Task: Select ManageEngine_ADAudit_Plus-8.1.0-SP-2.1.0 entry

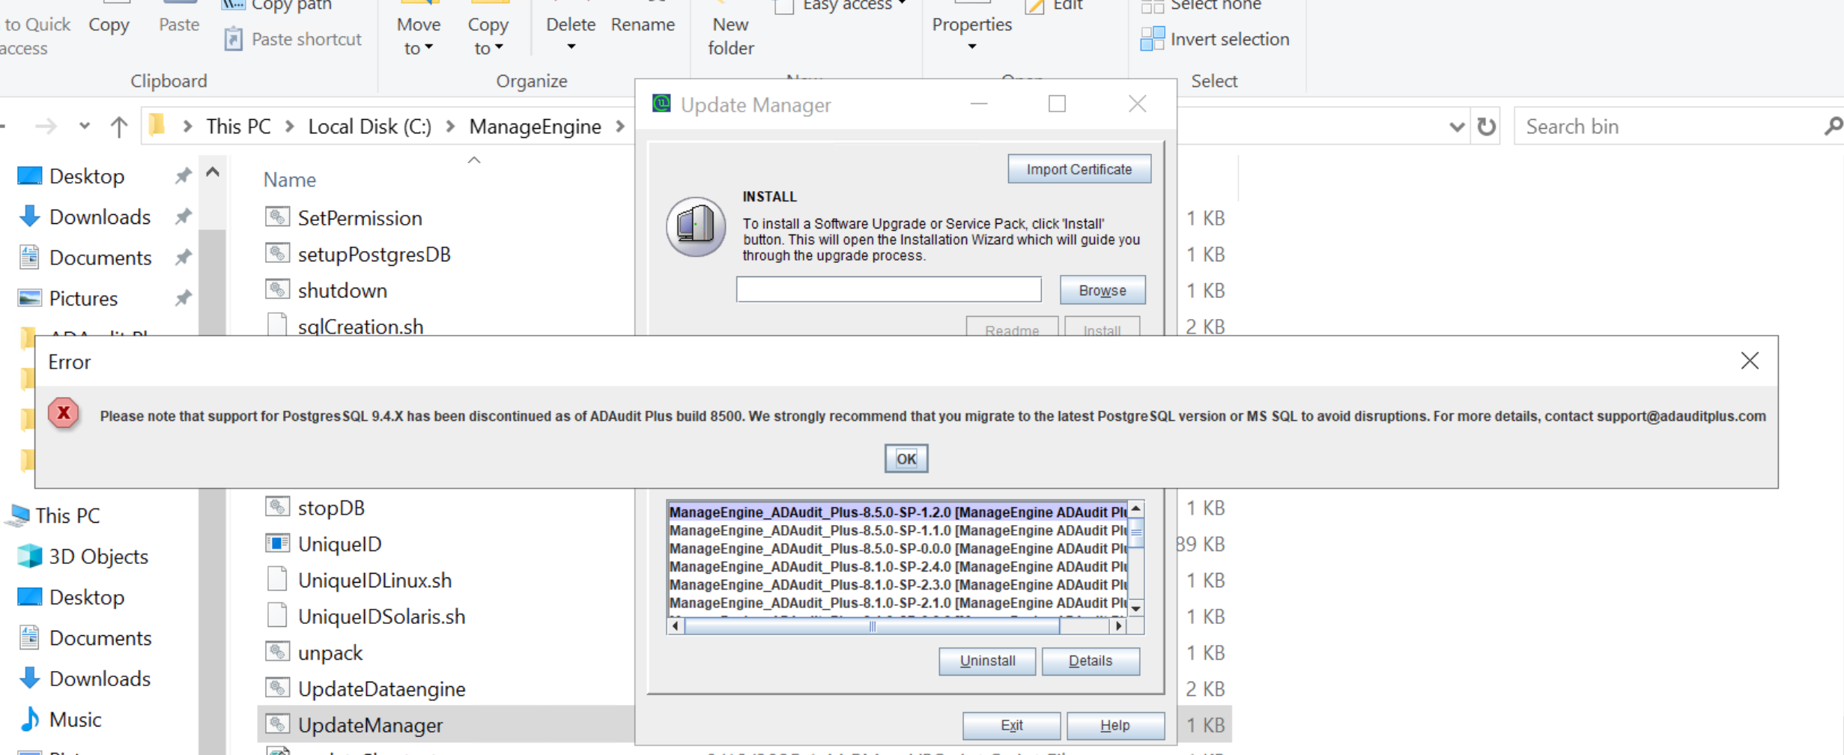Action: coord(897,603)
